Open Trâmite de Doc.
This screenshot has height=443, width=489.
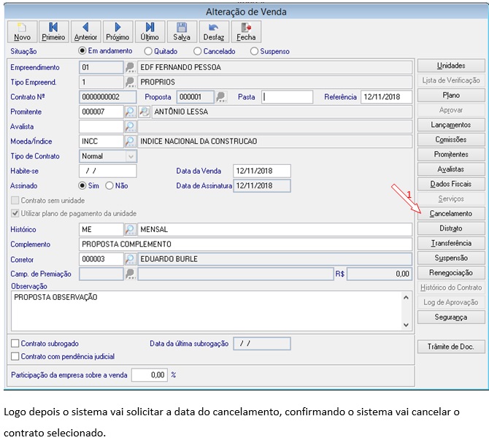(451, 347)
